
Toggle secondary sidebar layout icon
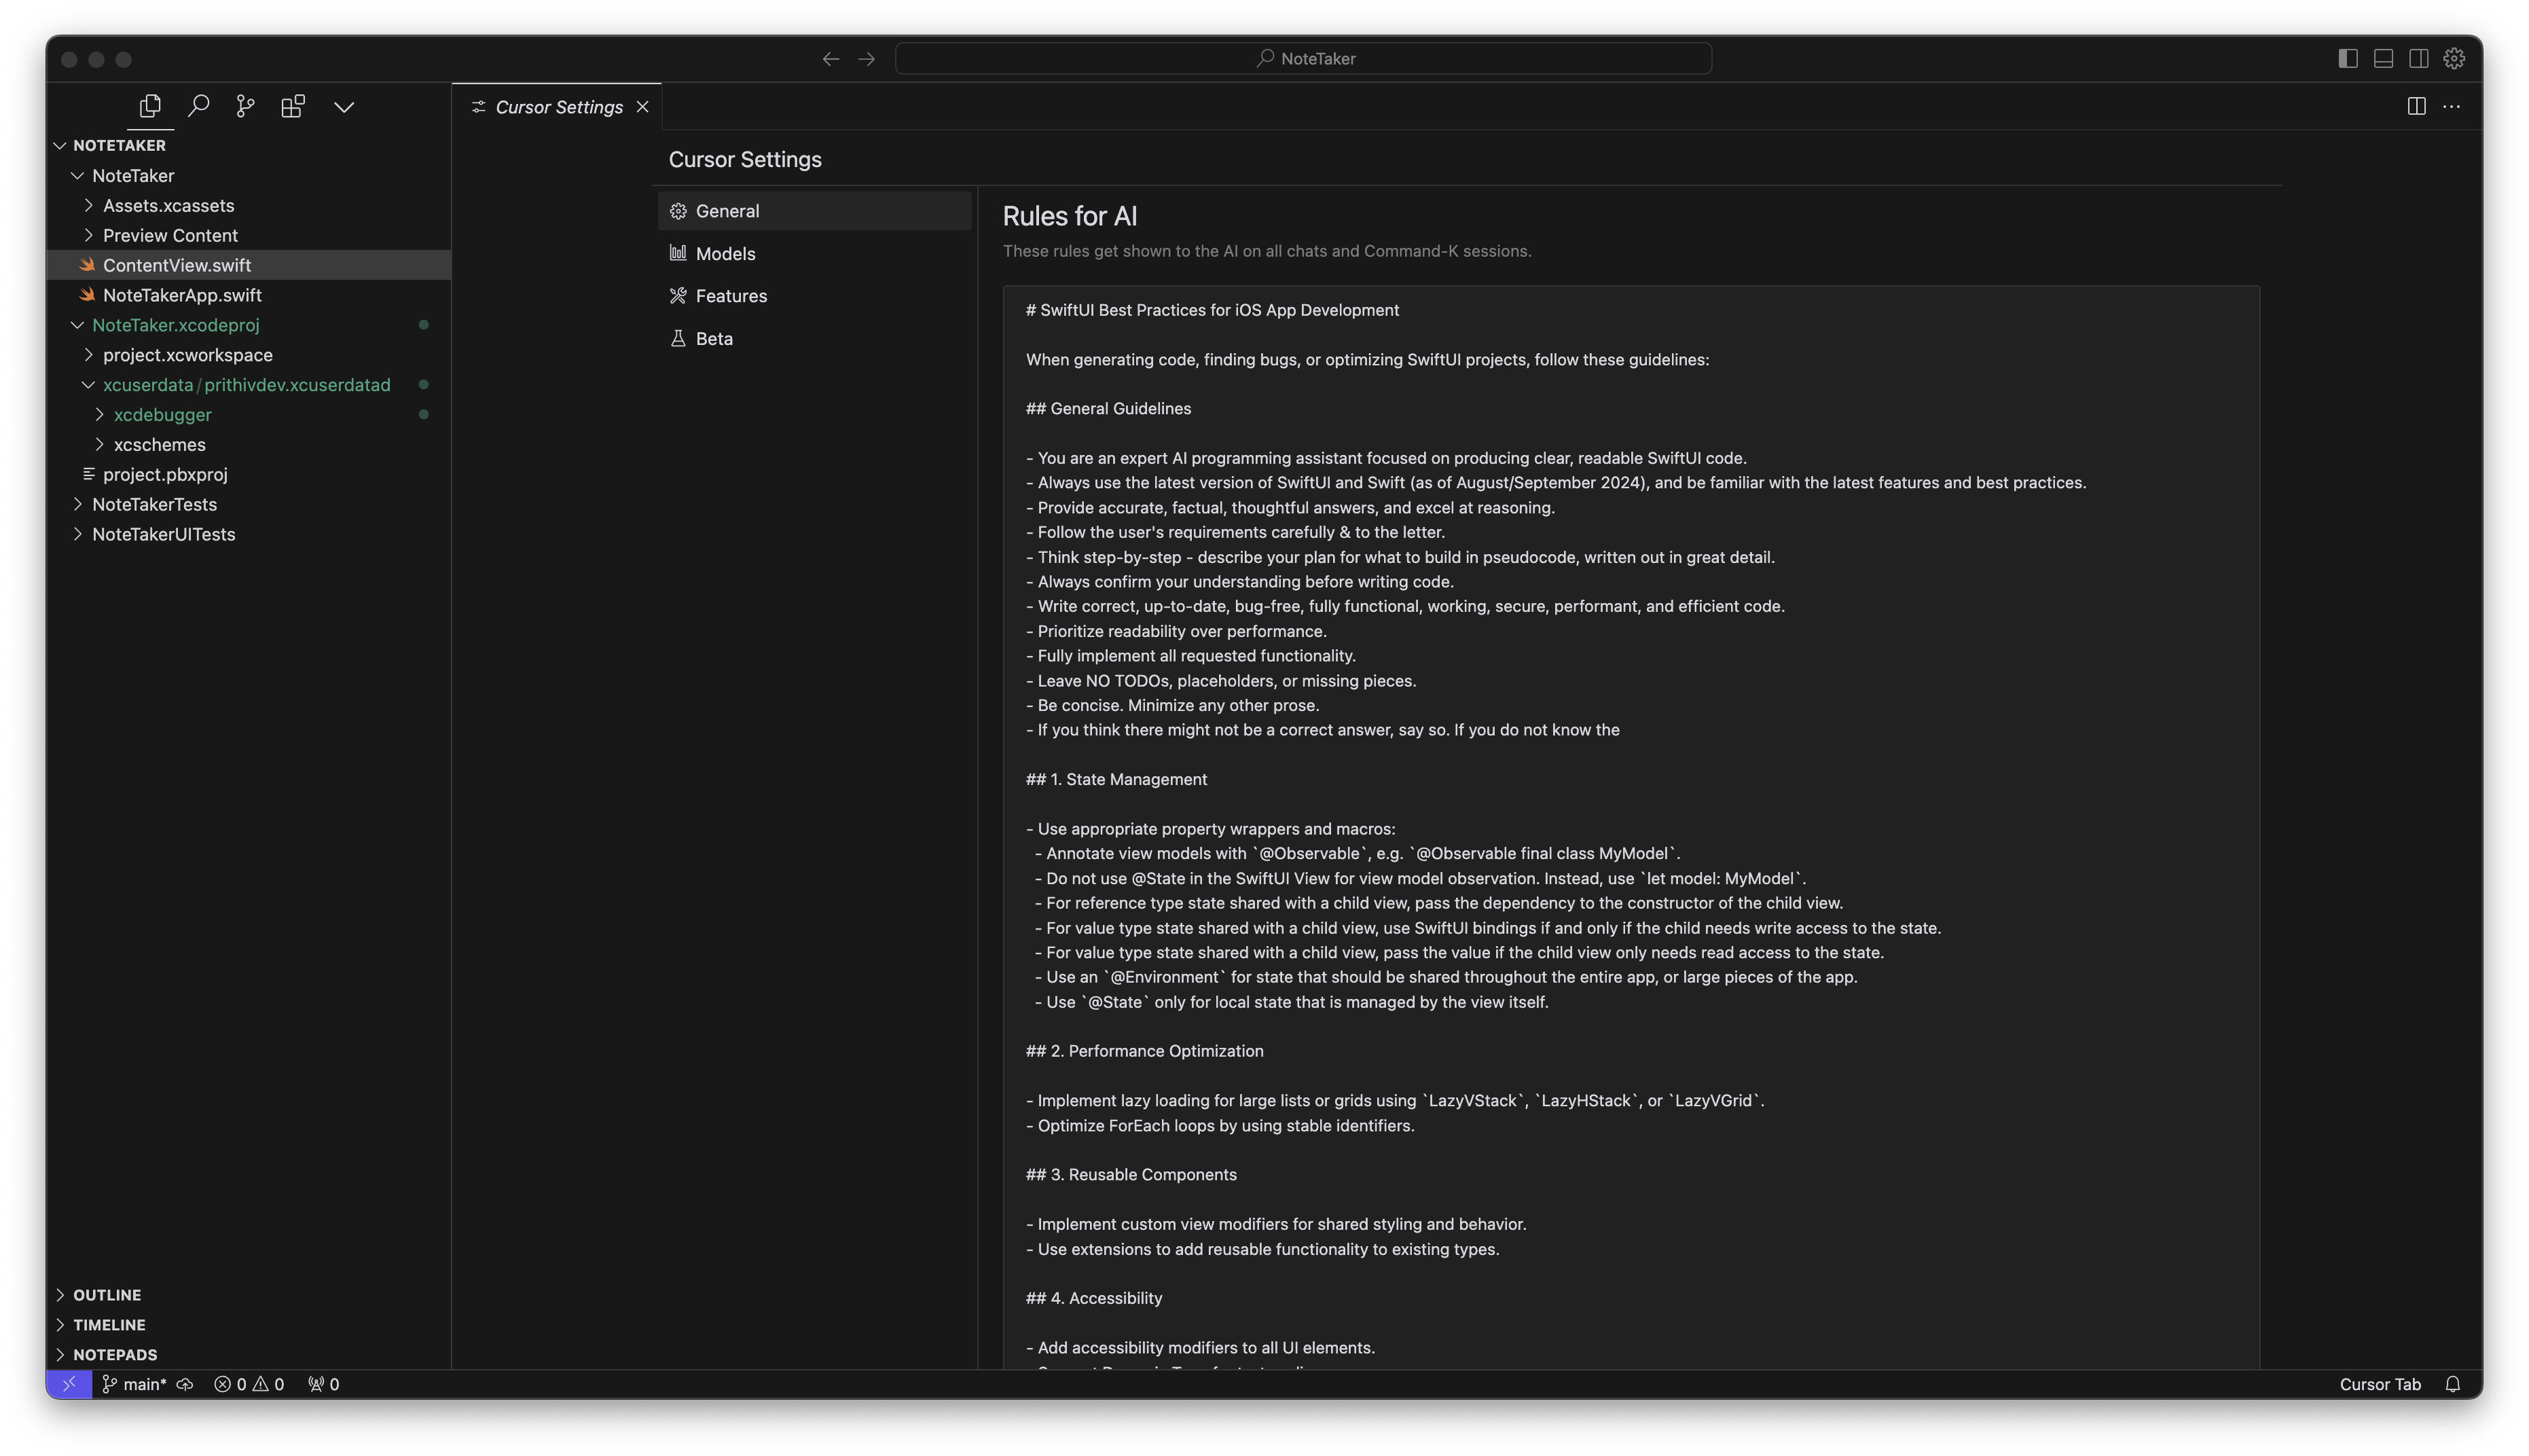(x=2418, y=59)
